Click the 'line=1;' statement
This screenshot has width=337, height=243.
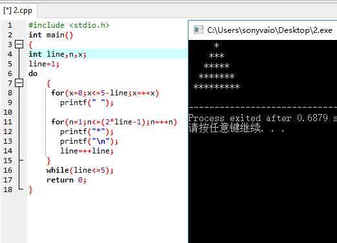coord(44,64)
